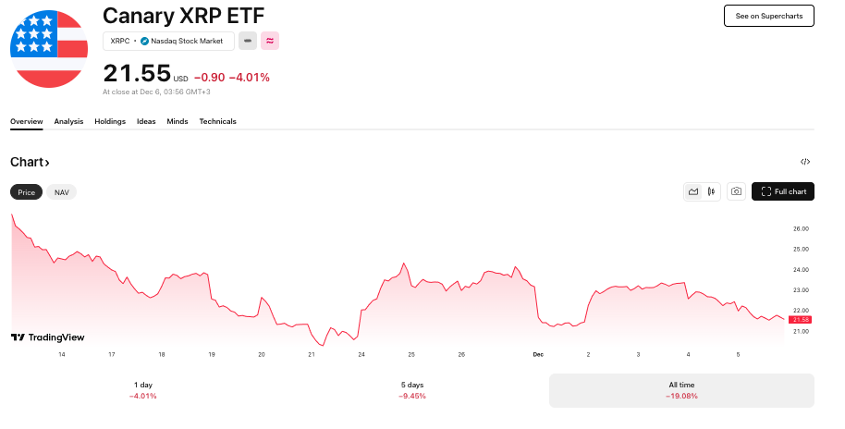Switch to the area chart style

pos(693,191)
